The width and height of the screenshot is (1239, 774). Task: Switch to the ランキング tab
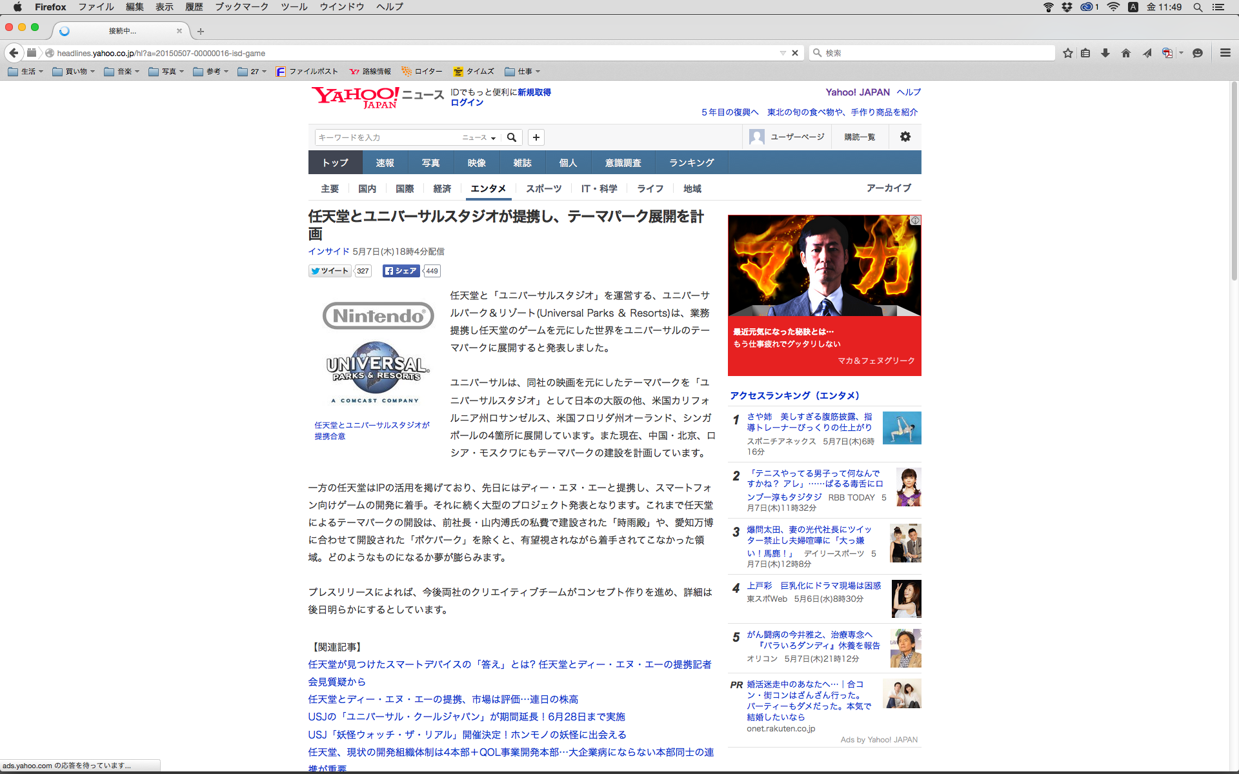(691, 163)
